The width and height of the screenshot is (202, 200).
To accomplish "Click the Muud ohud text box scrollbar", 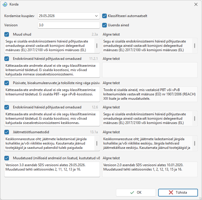I will click(x=97, y=46).
